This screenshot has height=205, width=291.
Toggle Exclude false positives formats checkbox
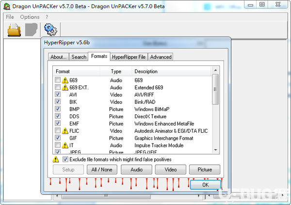coord(65,159)
